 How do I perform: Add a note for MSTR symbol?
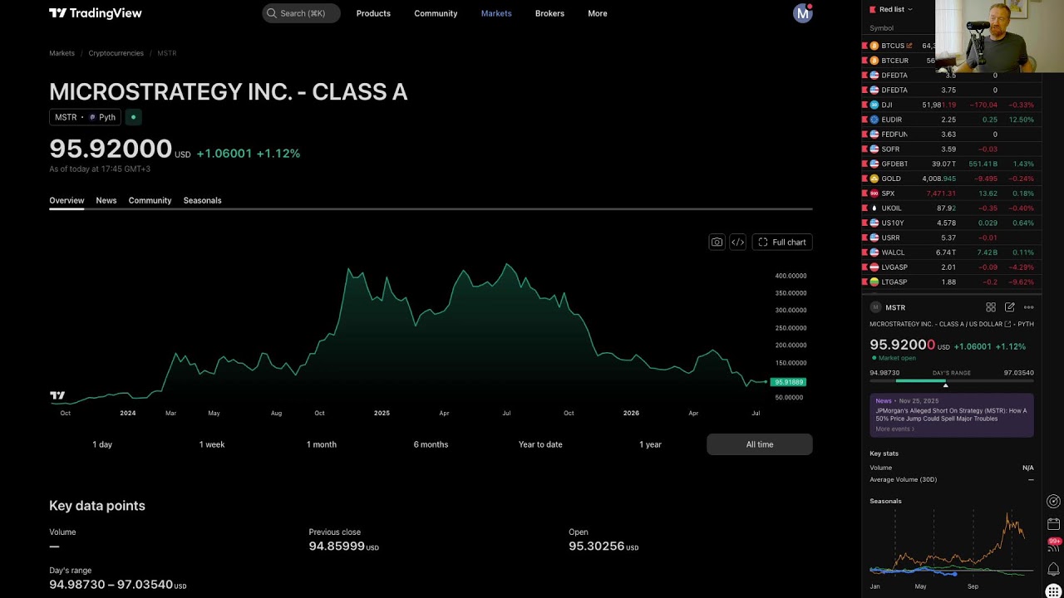coord(1010,307)
